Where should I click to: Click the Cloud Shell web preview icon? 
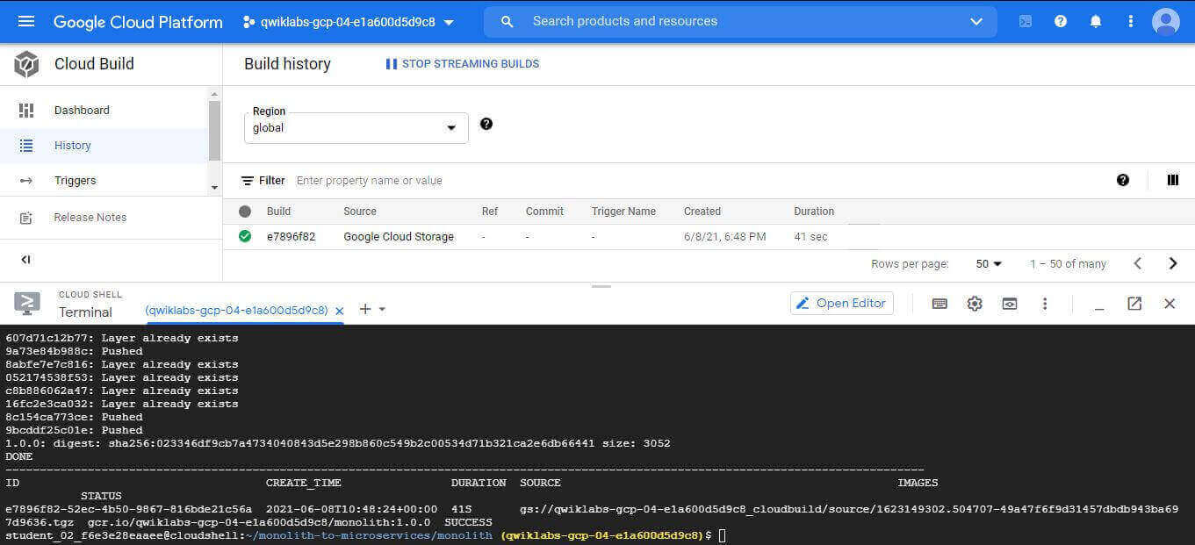1010,304
